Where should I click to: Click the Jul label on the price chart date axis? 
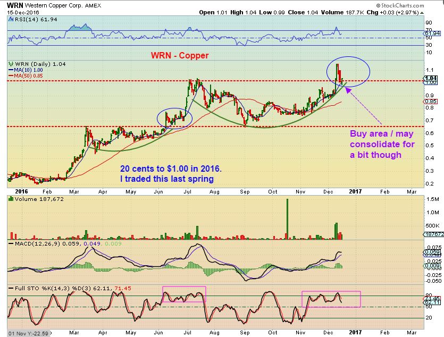tap(188, 191)
